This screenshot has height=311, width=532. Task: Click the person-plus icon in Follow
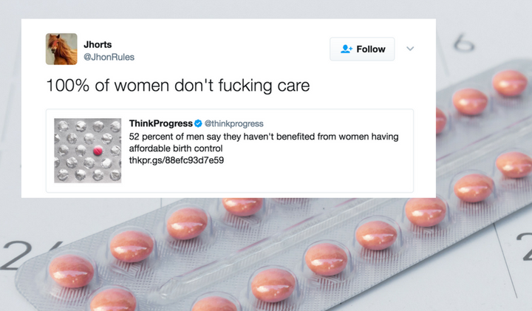tap(347, 49)
